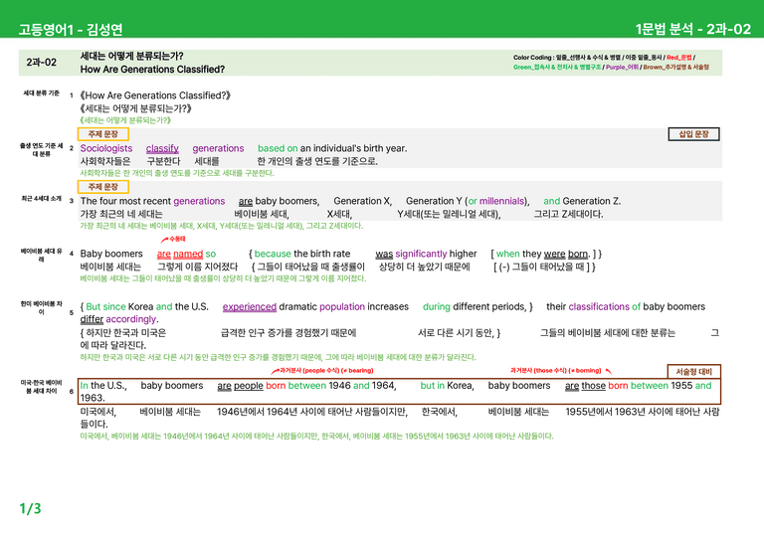Click 'based on' in sentence 2
The width and height of the screenshot is (764, 540).
click(278, 148)
